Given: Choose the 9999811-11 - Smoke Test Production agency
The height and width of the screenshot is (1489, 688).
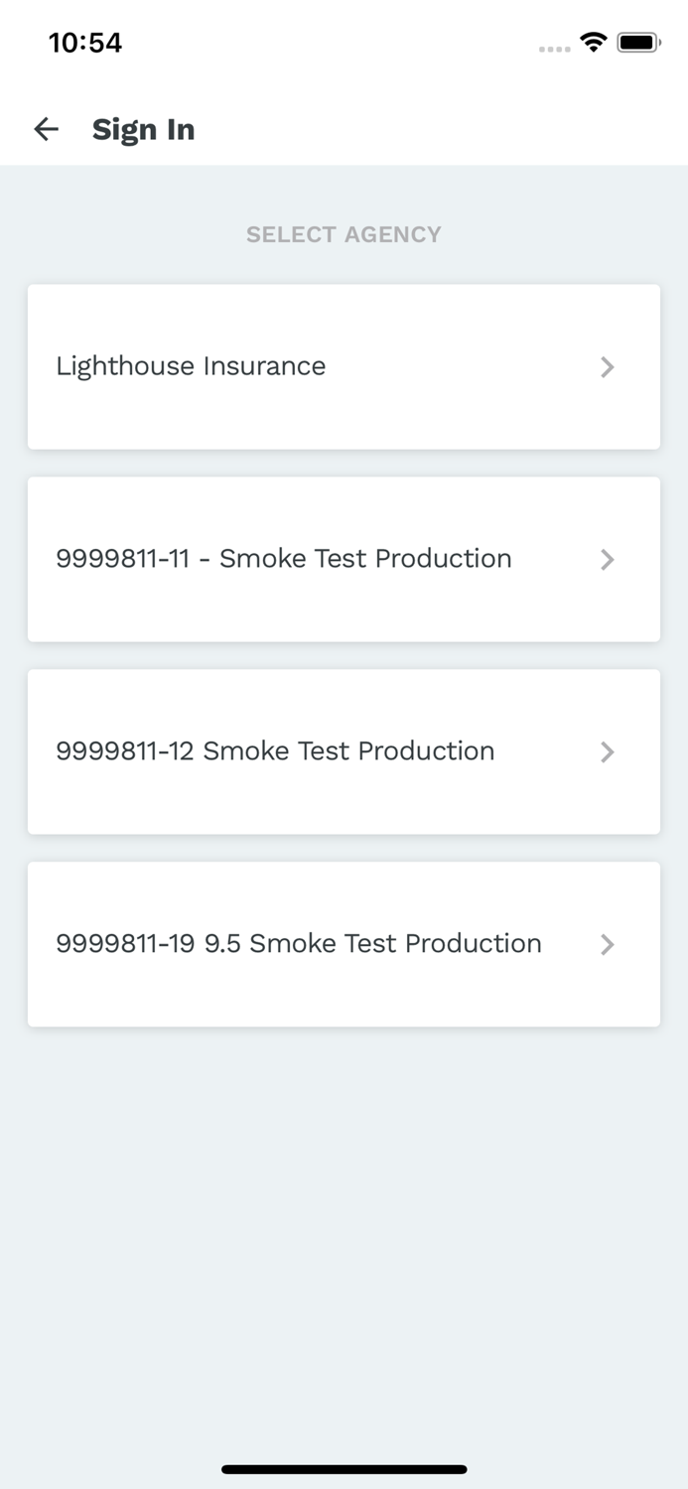Looking at the screenshot, I should point(344,559).
